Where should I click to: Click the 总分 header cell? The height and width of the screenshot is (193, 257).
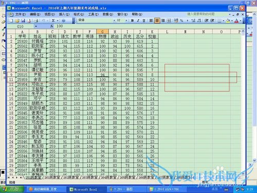(140, 37)
